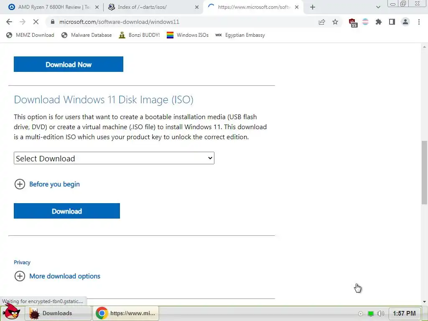Click the striped flag extension icon
The height and width of the screenshot is (321, 428).
365,22
